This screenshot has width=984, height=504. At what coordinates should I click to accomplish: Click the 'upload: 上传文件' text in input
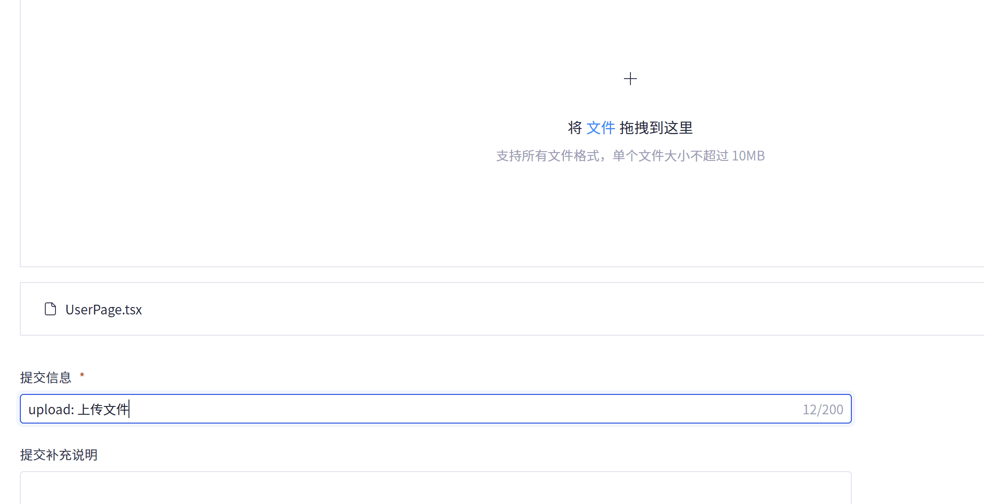point(79,409)
